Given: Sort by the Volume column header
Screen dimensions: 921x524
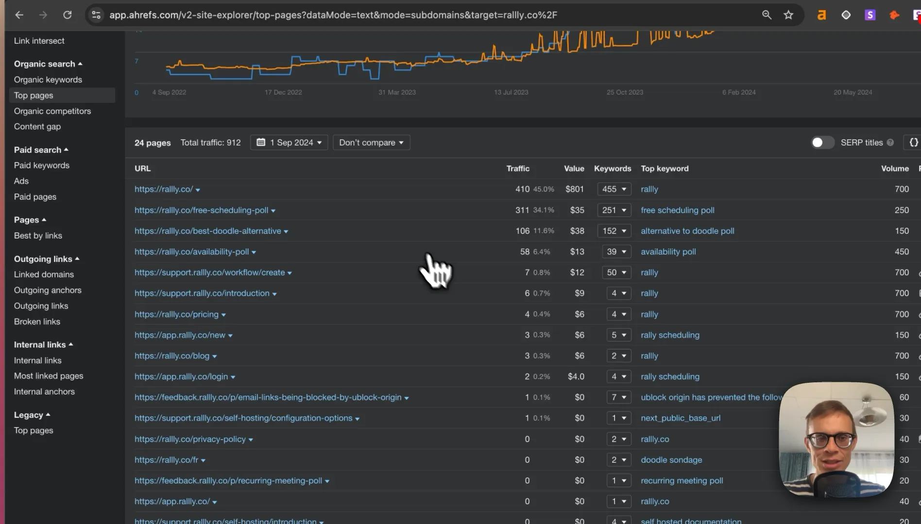Looking at the screenshot, I should pyautogui.click(x=895, y=168).
